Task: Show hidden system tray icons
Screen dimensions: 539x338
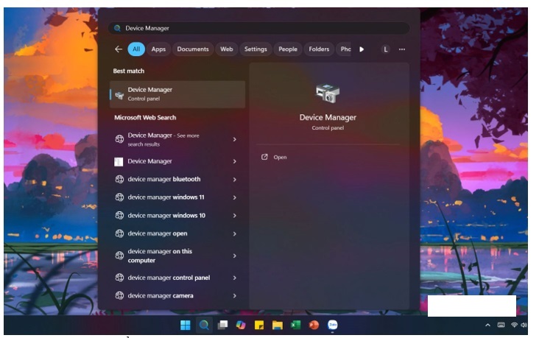Action: tap(487, 325)
